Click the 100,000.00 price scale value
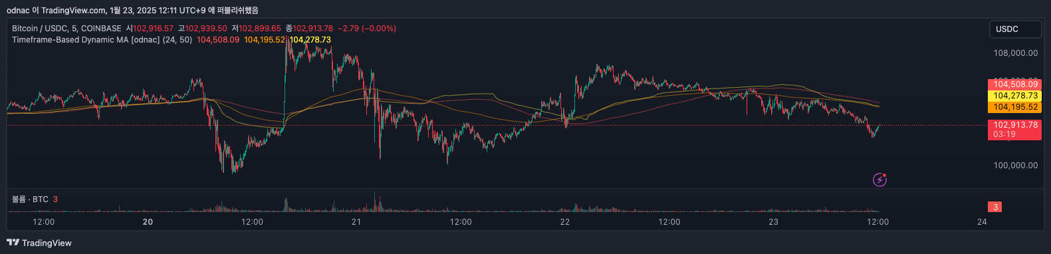The height and width of the screenshot is (254, 1051). [x=1015, y=166]
